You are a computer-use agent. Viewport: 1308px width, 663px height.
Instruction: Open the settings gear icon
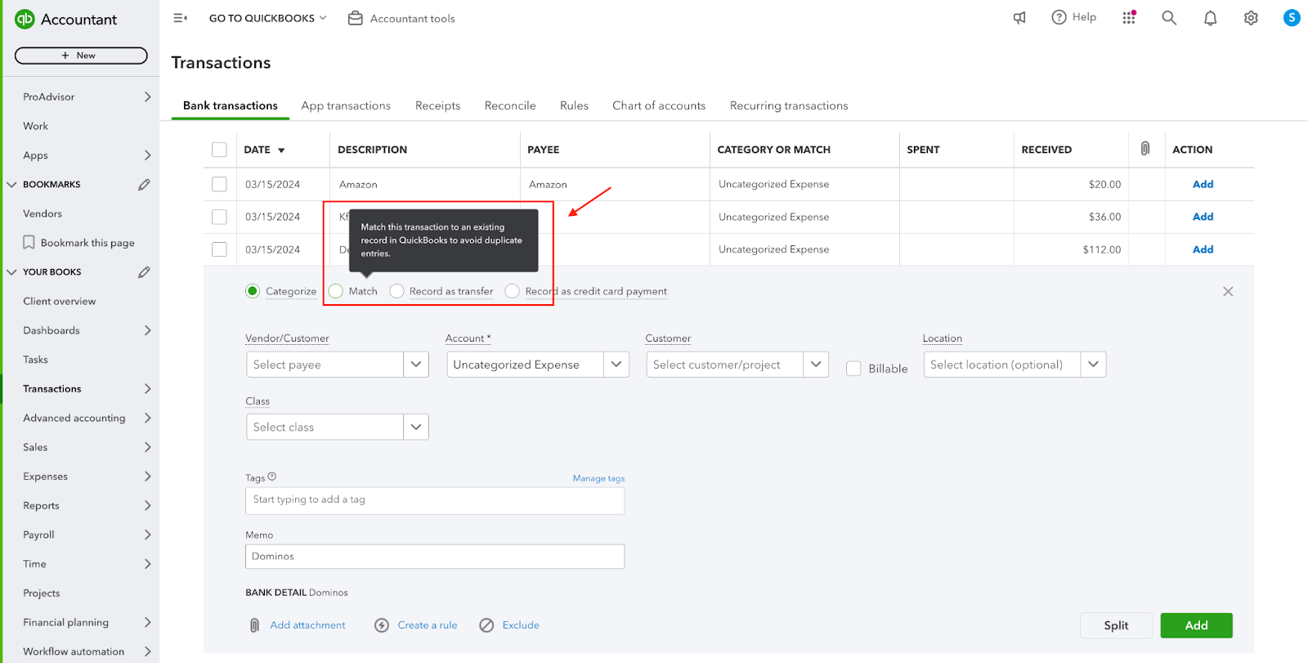(1251, 18)
